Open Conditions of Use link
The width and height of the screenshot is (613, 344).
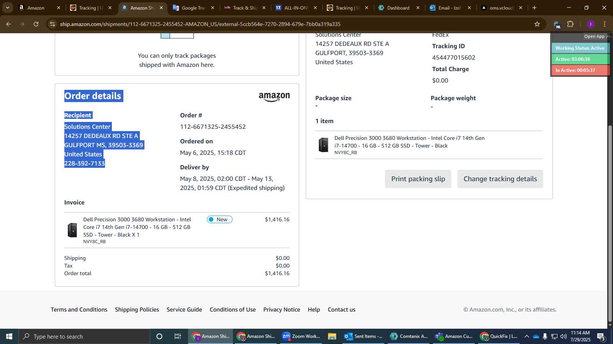[x=233, y=310]
